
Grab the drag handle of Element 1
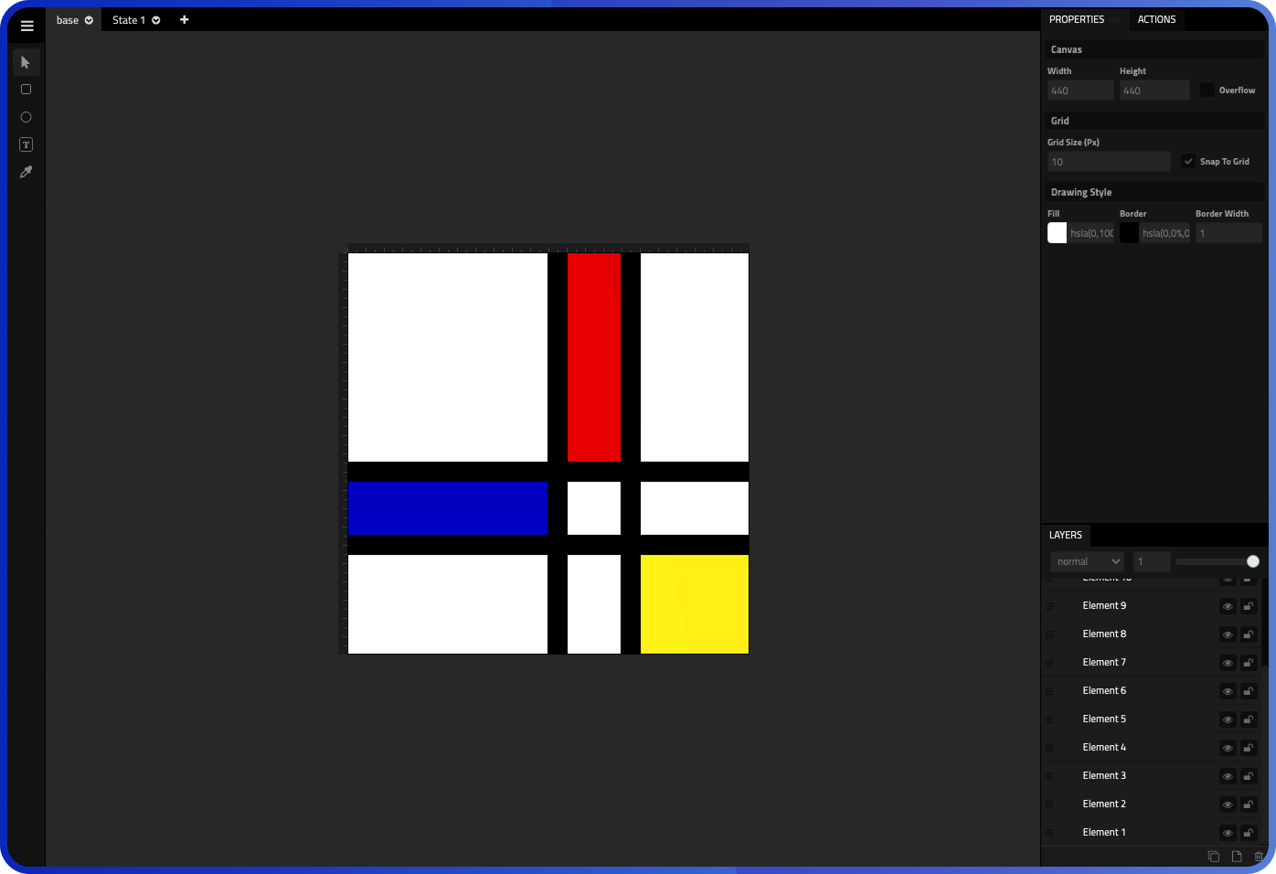[x=1049, y=833]
